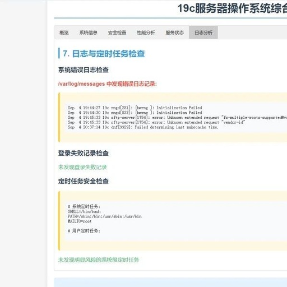The width and height of the screenshot is (287, 287).
Task: Click the sftp-server fs-multiple-roots-supported error line
Action: pyautogui.click(x=177, y=118)
